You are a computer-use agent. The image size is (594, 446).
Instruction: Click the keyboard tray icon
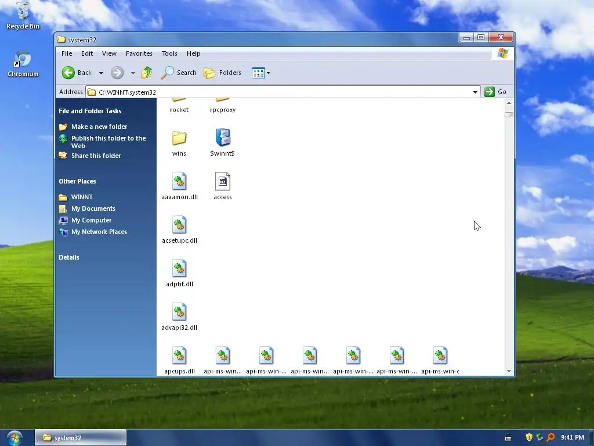coord(508,438)
